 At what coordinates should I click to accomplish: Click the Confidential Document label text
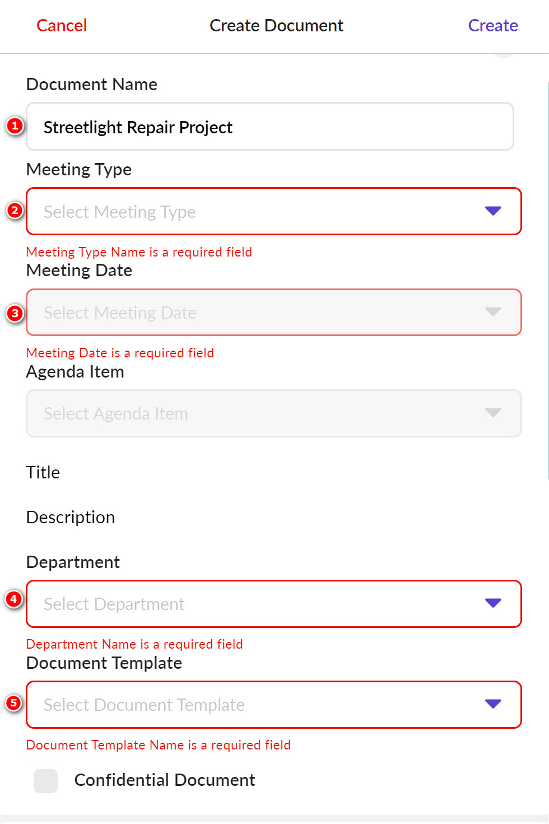(165, 780)
